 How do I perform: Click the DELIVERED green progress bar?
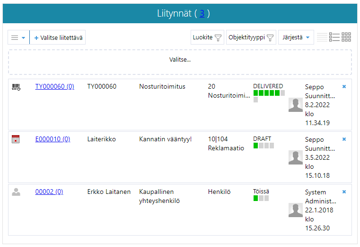[269, 93]
